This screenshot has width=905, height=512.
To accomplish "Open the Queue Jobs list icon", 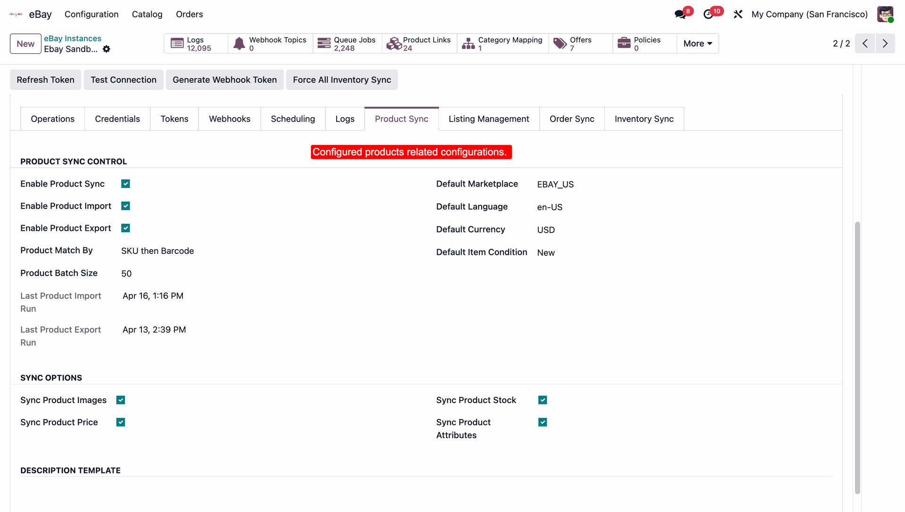I will pos(324,43).
